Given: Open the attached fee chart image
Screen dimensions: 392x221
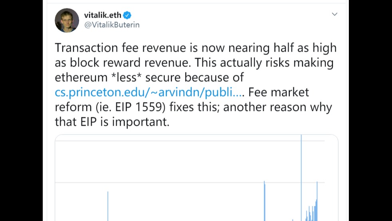Looking at the screenshot, I should 197,178.
